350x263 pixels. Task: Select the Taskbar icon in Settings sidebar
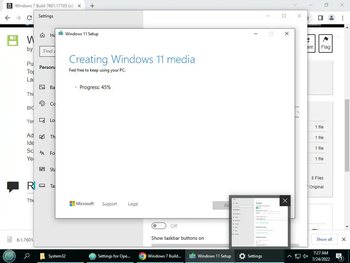pyautogui.click(x=42, y=186)
